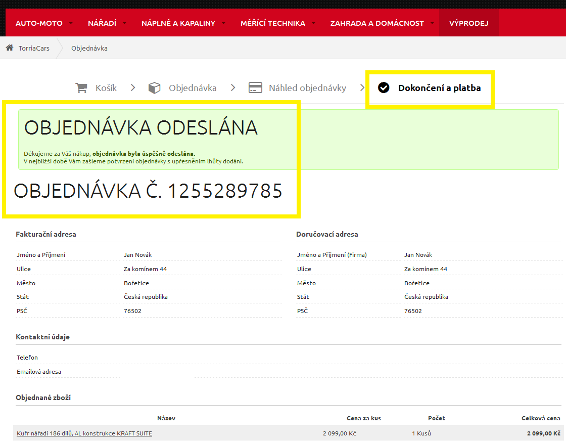Open the VÝPRODEJ menu item

pyautogui.click(x=468, y=23)
